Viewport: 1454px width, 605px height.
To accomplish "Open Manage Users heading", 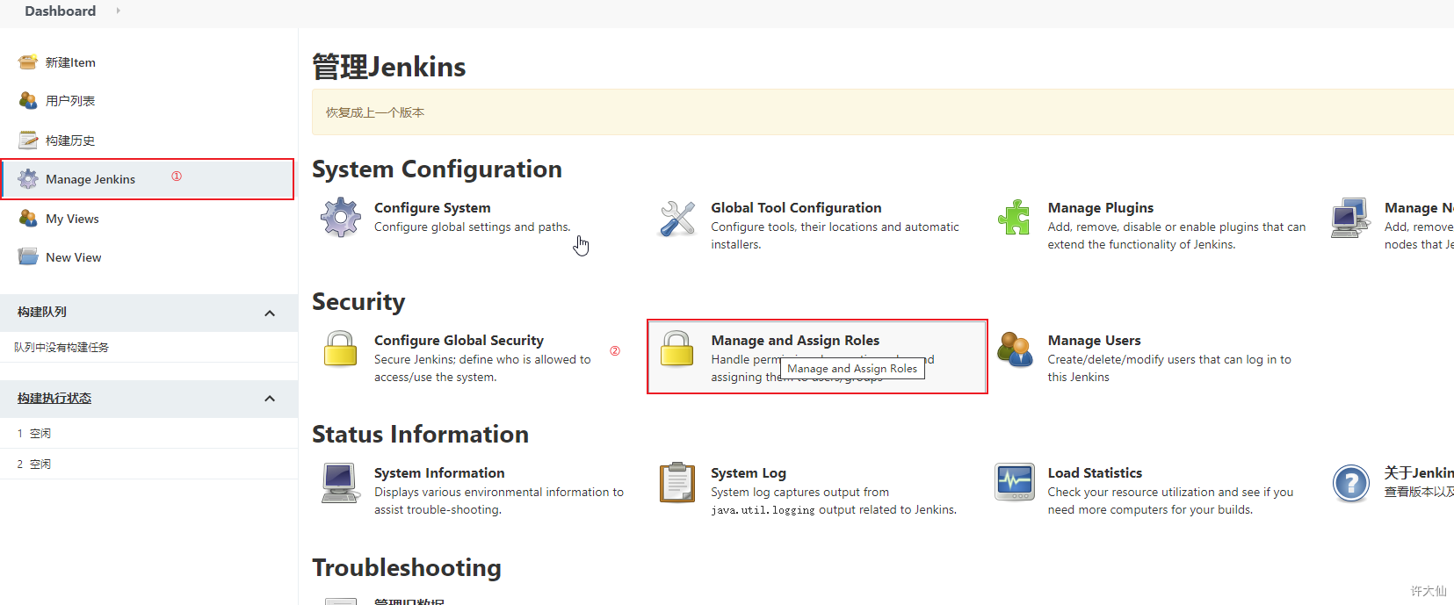I will point(1094,341).
